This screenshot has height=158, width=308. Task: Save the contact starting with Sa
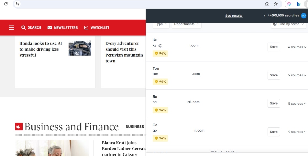pos(274,104)
